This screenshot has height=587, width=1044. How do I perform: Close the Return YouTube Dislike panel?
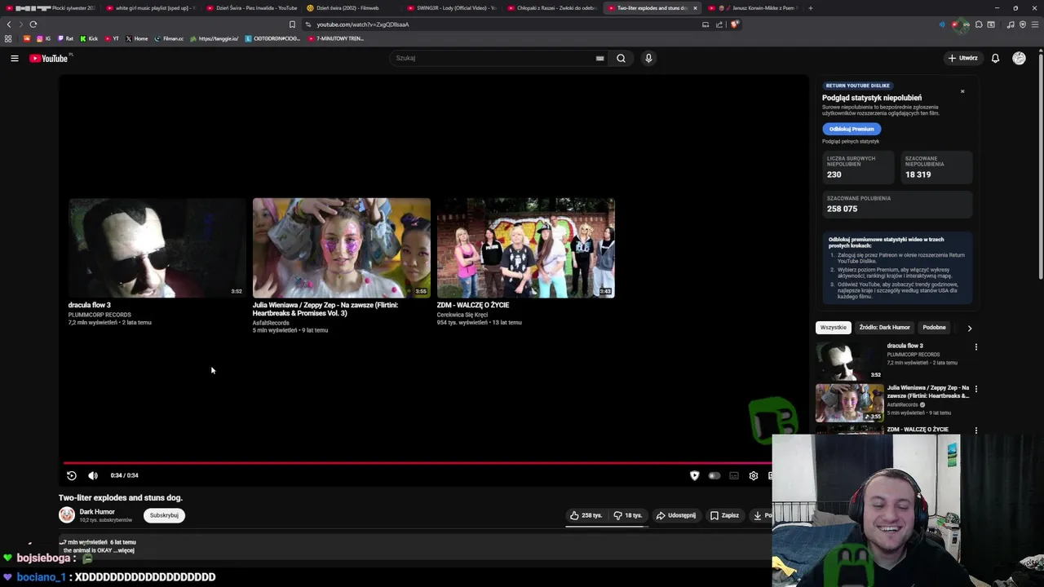point(962,91)
